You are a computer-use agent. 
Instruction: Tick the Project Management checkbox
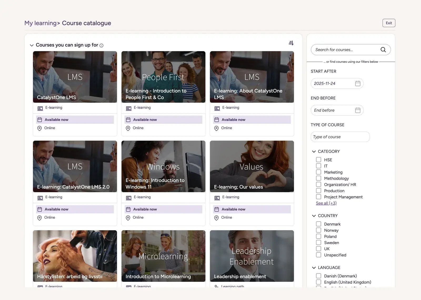[x=318, y=197]
